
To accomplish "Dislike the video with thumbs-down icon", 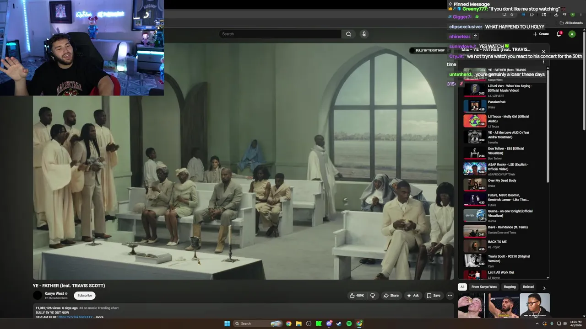I will click(x=373, y=296).
